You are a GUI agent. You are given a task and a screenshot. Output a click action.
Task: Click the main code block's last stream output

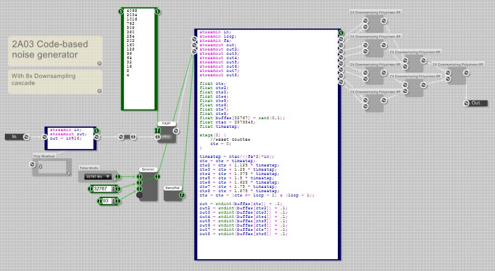point(341,82)
